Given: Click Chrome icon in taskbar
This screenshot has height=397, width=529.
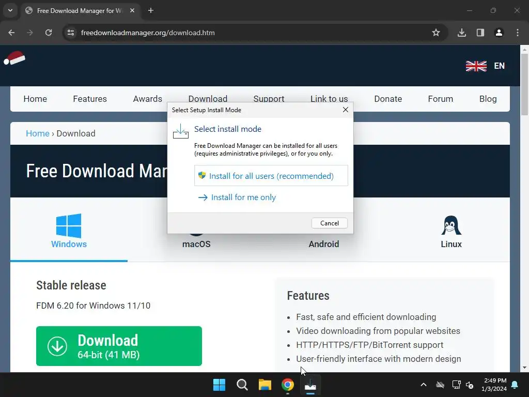Looking at the screenshot, I should click(x=287, y=385).
